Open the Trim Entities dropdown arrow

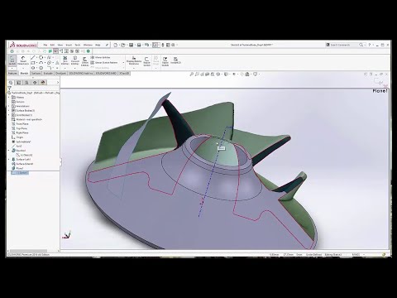click(65, 68)
